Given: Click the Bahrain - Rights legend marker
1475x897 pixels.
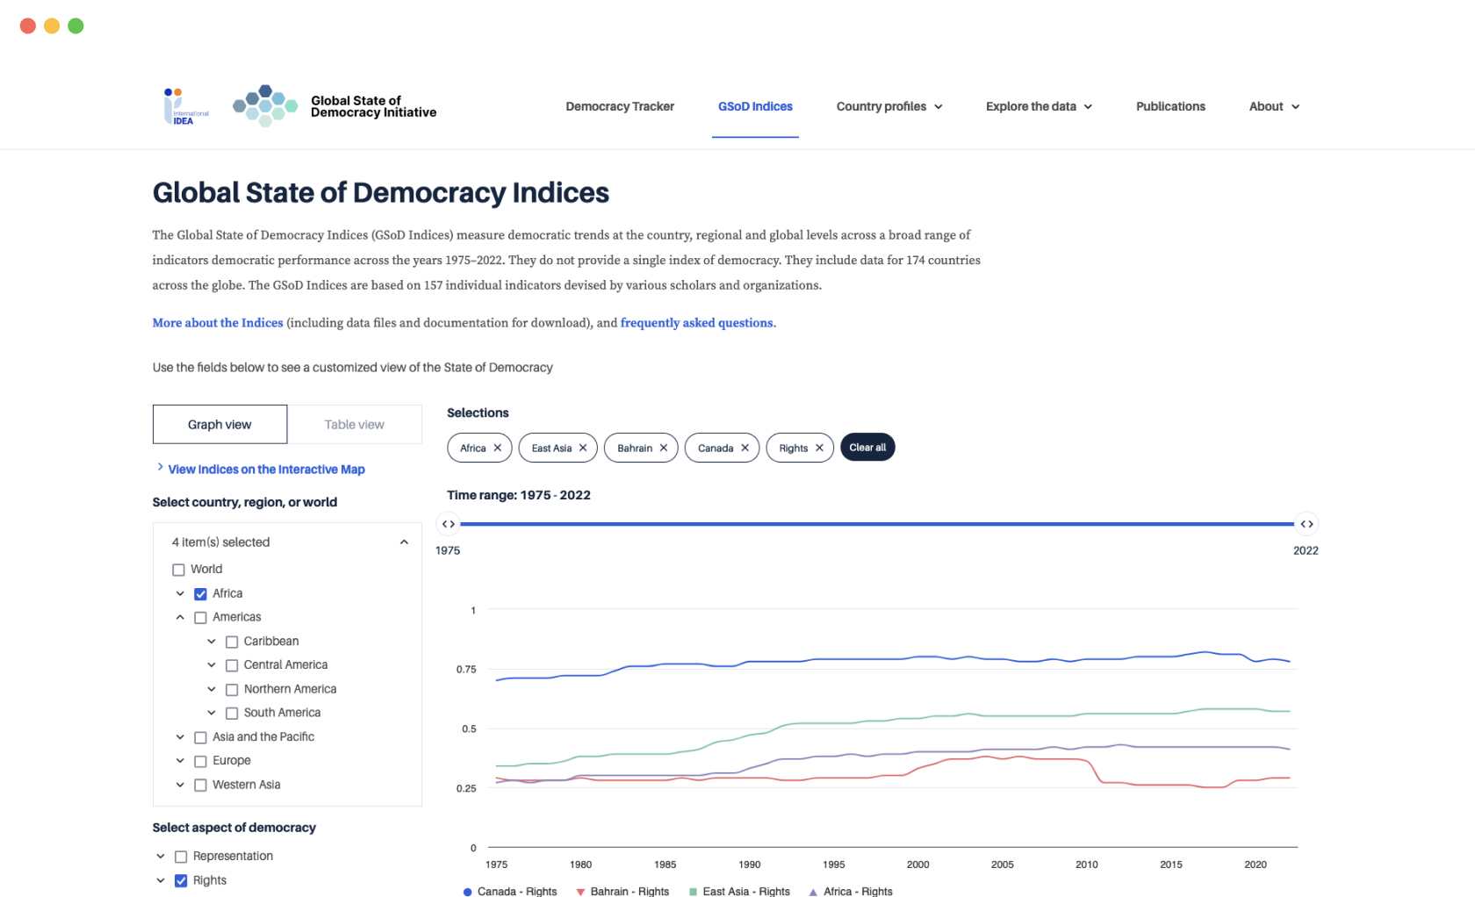Looking at the screenshot, I should tap(580, 892).
